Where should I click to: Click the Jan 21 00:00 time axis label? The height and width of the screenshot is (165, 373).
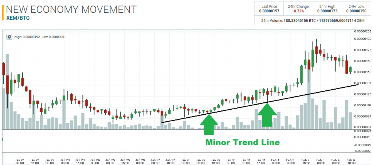click(x=20, y=161)
